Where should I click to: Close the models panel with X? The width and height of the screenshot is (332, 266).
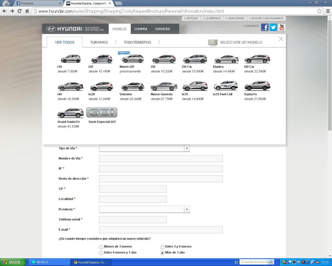click(x=281, y=39)
